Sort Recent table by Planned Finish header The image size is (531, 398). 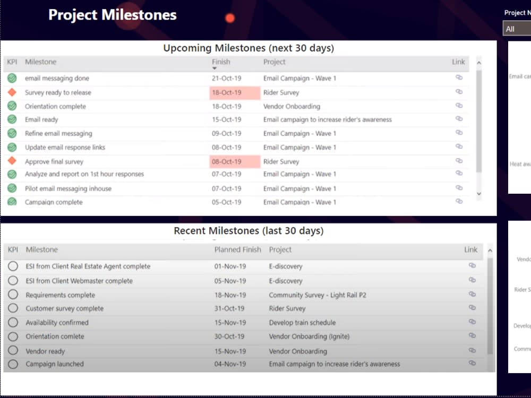tap(238, 250)
